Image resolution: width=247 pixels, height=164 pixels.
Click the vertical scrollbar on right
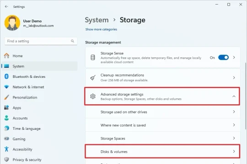[246, 96]
